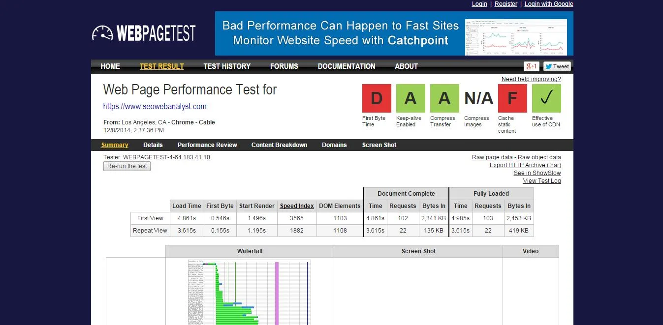
Task: Go to the Test History menu
Action: (x=227, y=66)
